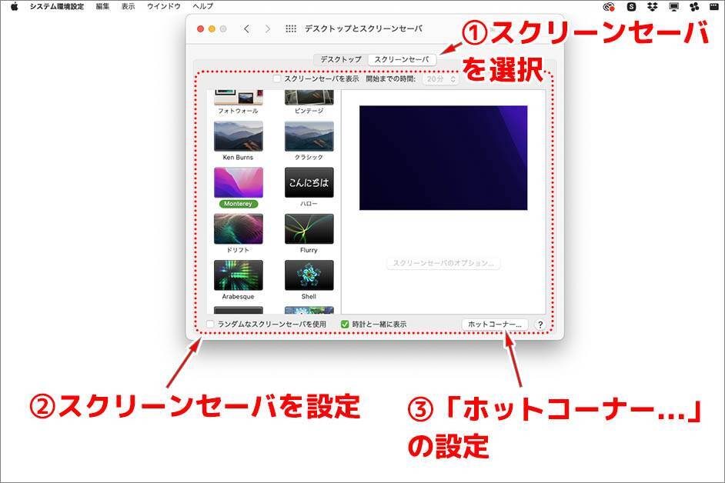Viewport: 725px width, 483px height.
Task: Click the help question mark button
Action: [x=540, y=325]
